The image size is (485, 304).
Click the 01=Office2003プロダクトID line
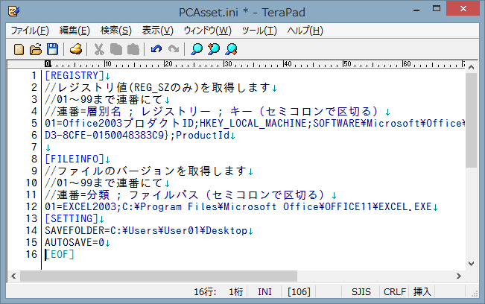255,123
